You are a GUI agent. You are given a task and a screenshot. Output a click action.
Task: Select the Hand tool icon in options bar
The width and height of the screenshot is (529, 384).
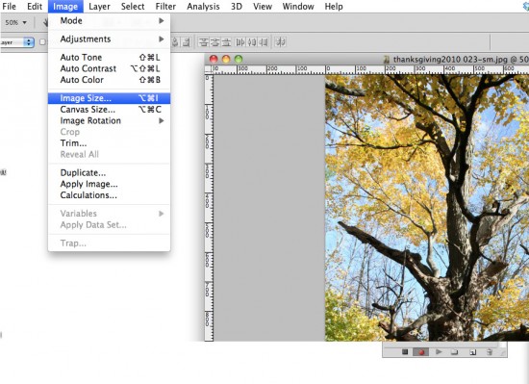click(45, 23)
